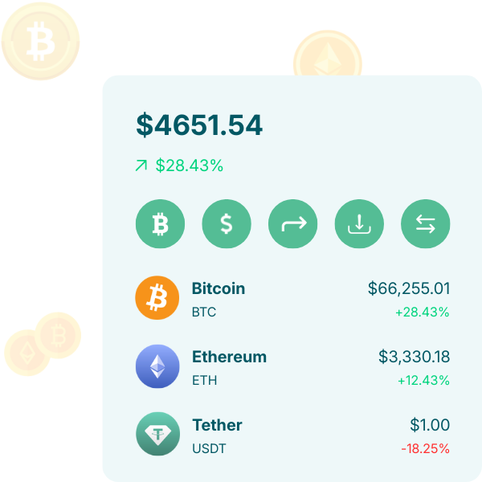Image resolution: width=482 pixels, height=482 pixels.
Task: Click the USDT ticker symbol
Action: (207, 448)
